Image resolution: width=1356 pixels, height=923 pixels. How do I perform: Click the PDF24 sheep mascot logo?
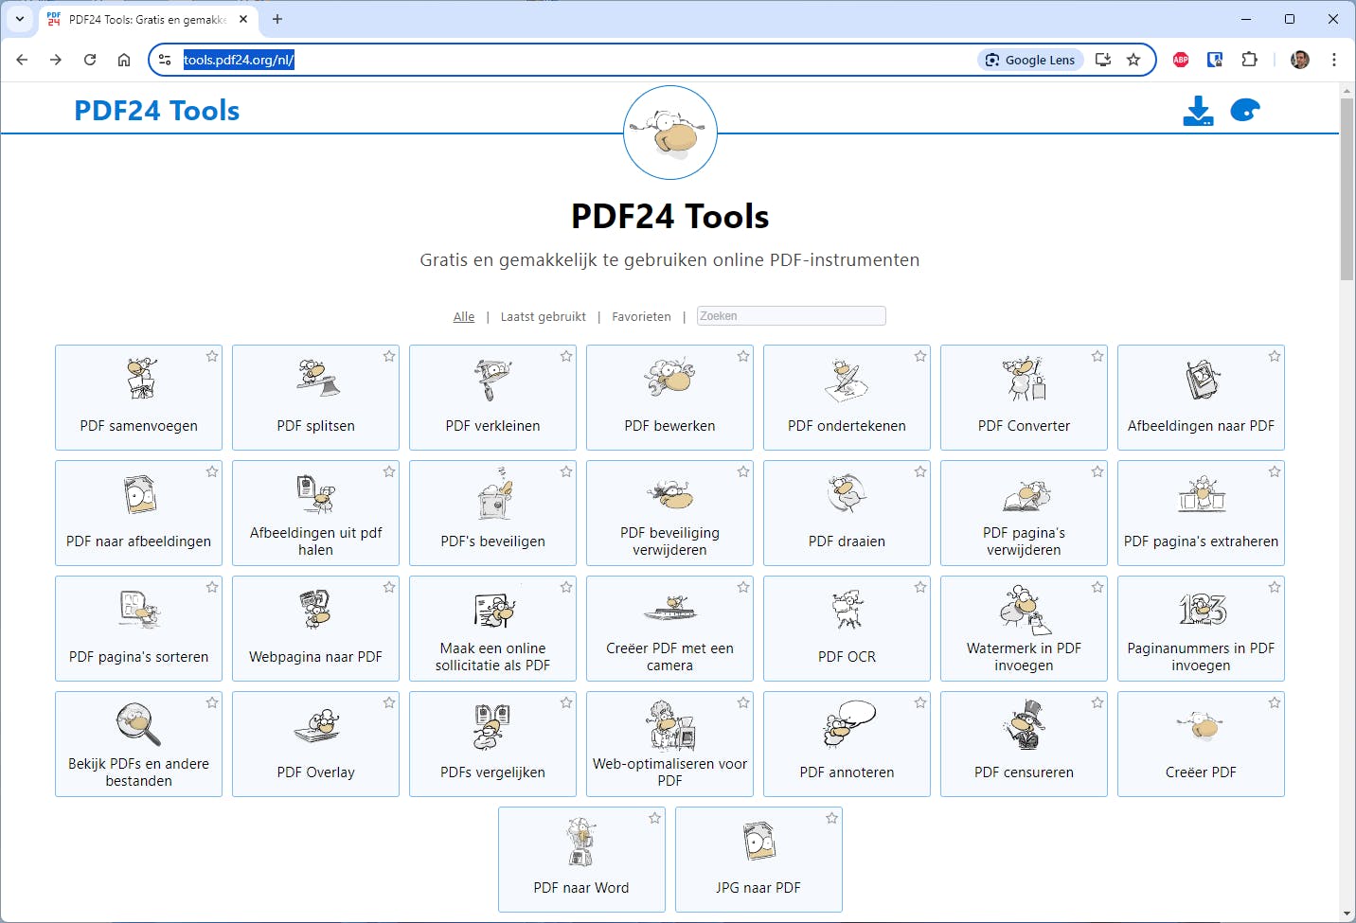[x=670, y=133]
